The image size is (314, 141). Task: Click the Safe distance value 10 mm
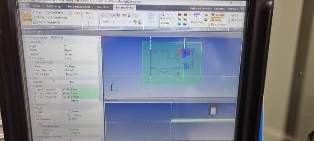click(x=73, y=119)
